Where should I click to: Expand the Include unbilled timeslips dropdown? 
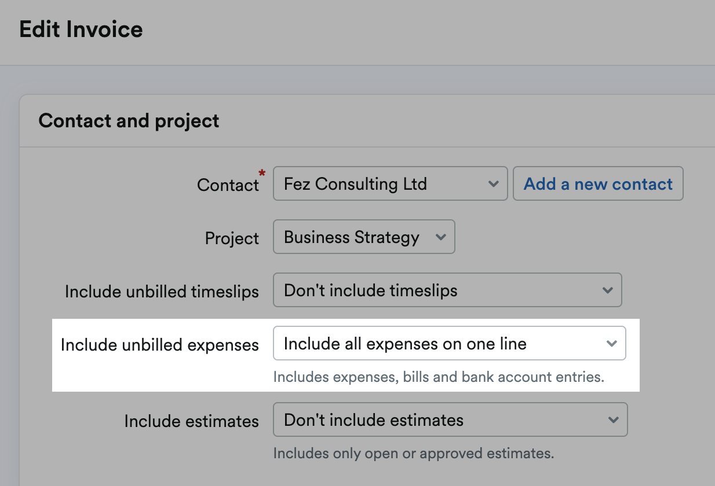coord(447,290)
